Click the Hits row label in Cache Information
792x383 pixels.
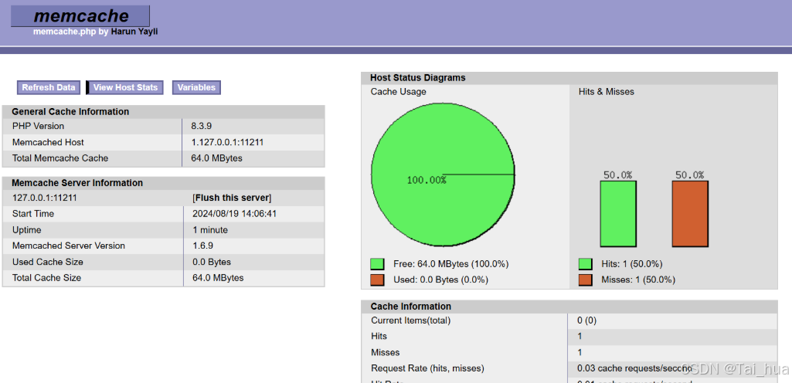click(379, 336)
